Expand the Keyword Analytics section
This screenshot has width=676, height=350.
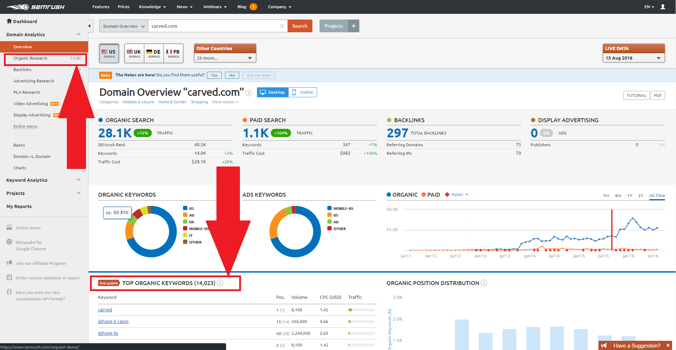[79, 180]
